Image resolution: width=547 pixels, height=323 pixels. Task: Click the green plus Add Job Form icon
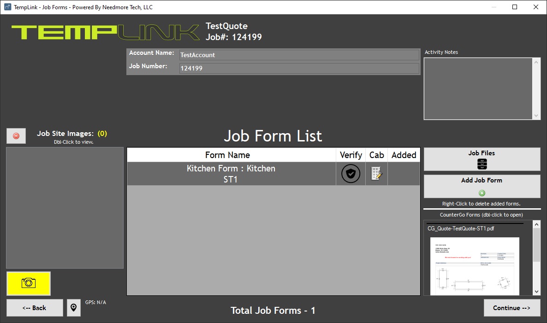482,193
